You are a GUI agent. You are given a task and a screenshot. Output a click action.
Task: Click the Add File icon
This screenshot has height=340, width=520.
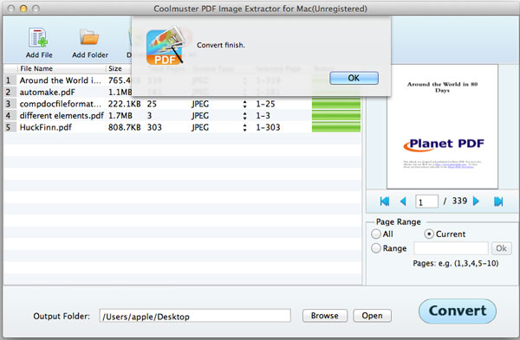(x=38, y=38)
